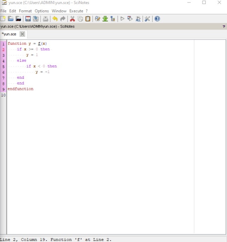
Task: Open the Window menu
Action: (59, 11)
